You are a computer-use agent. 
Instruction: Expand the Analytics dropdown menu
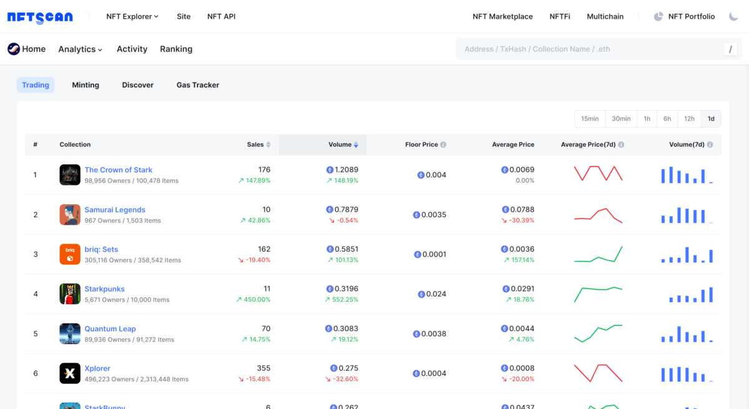pos(80,49)
